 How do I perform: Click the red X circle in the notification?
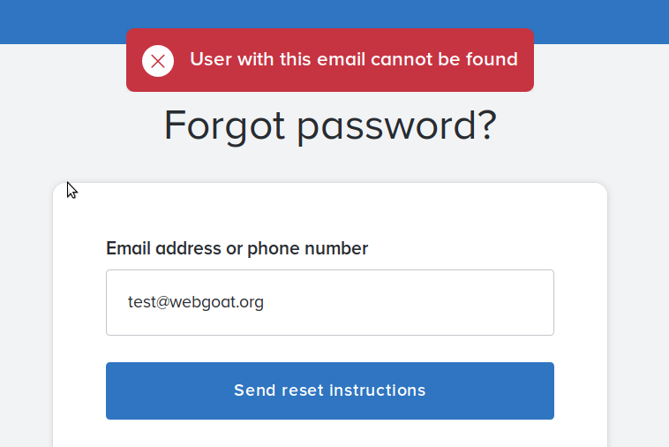pos(158,61)
